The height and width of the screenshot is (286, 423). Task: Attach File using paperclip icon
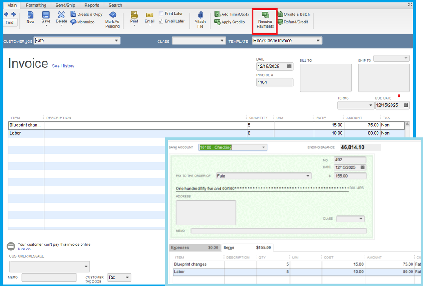(200, 19)
